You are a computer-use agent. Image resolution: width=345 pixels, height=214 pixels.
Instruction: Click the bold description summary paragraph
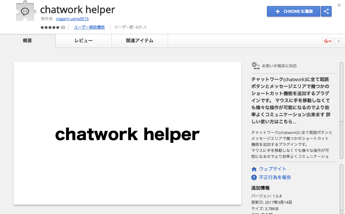291,100
